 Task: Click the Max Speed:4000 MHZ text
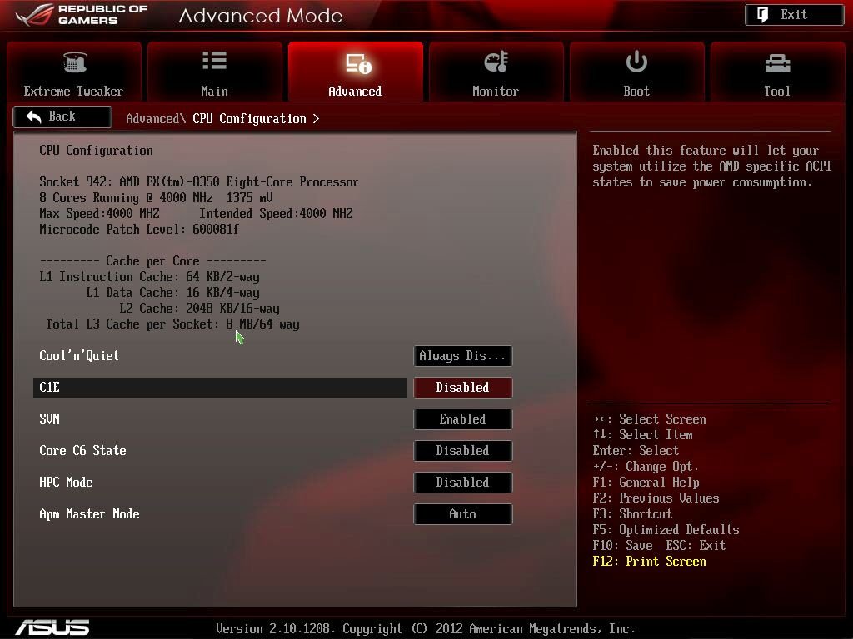coord(100,214)
